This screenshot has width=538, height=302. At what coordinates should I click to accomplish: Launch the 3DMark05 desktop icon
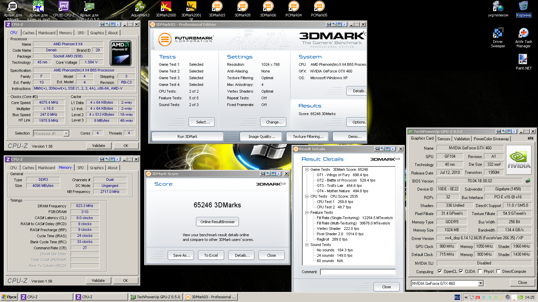(x=242, y=9)
